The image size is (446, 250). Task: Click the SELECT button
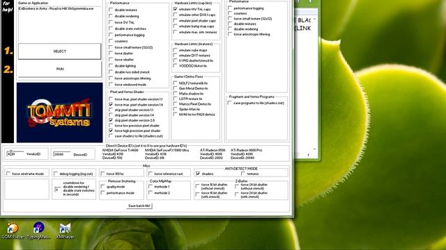[59, 51]
